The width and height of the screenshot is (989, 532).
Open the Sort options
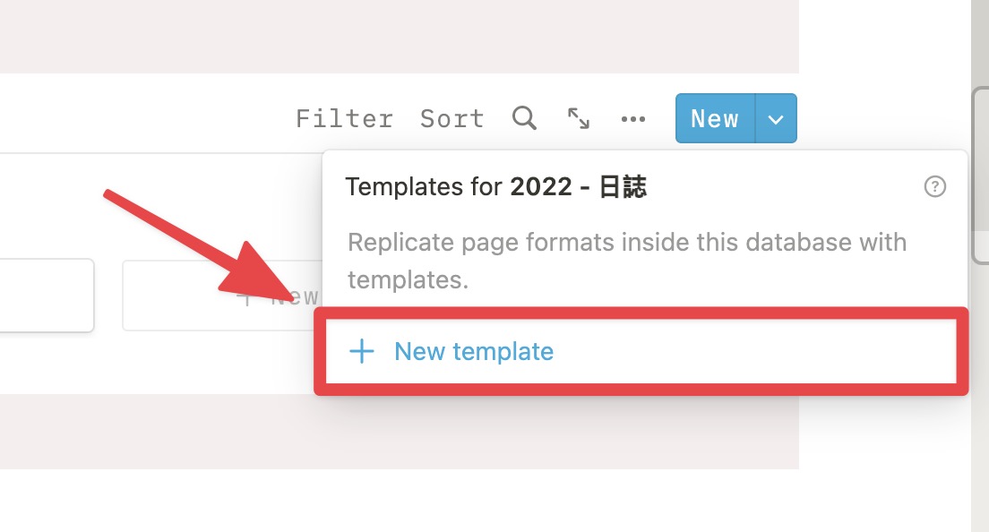tap(452, 118)
